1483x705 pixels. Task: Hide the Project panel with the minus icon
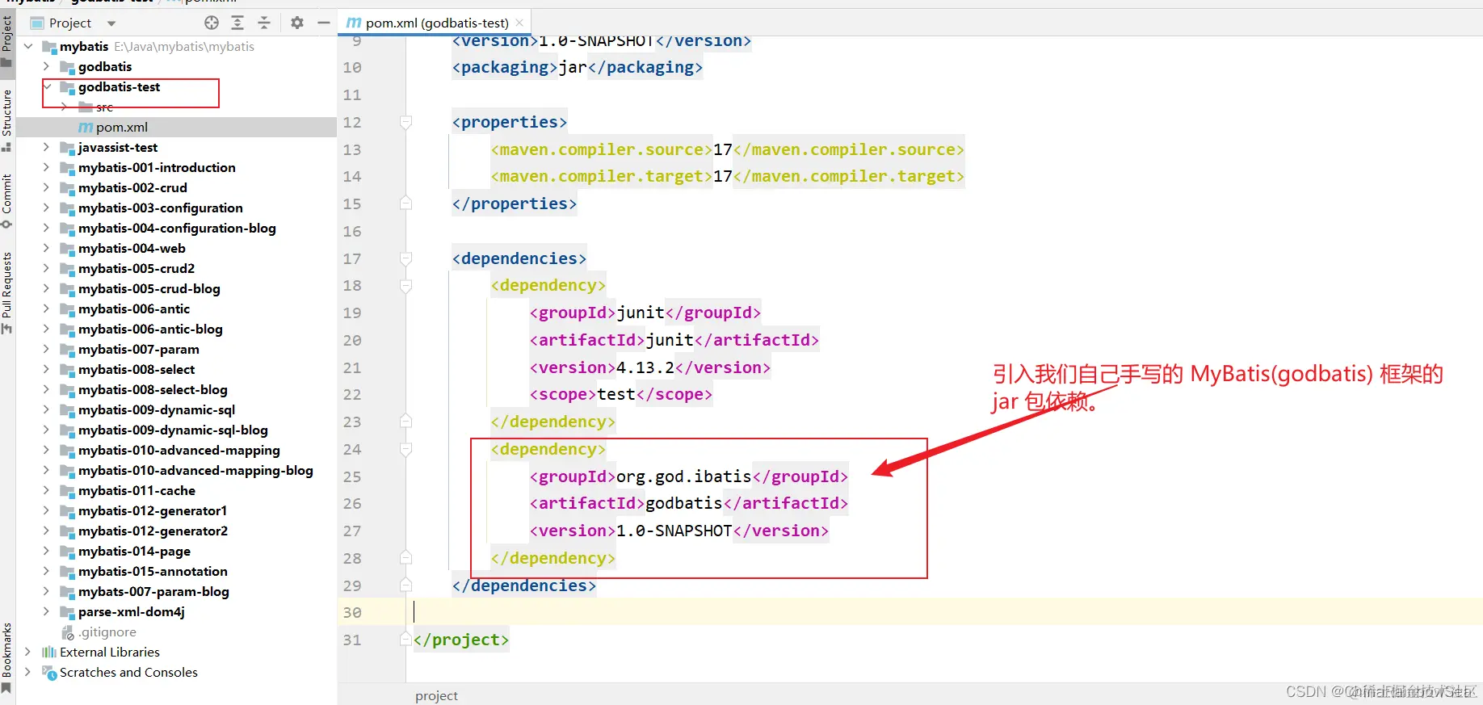(324, 23)
